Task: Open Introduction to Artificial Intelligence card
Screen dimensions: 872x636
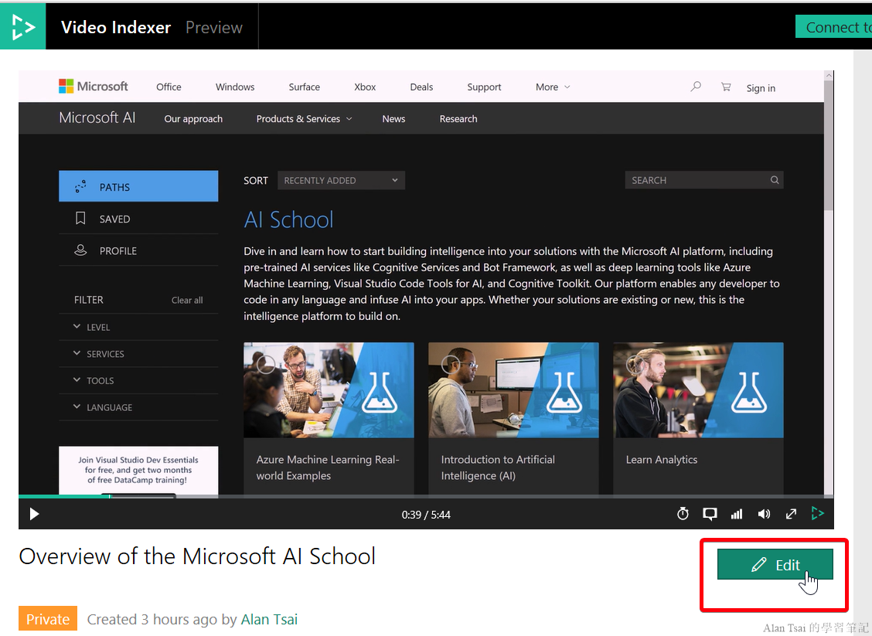Action: point(513,418)
